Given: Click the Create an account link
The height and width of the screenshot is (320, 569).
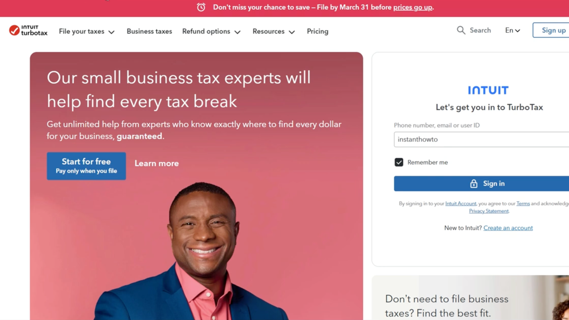Looking at the screenshot, I should [508, 228].
